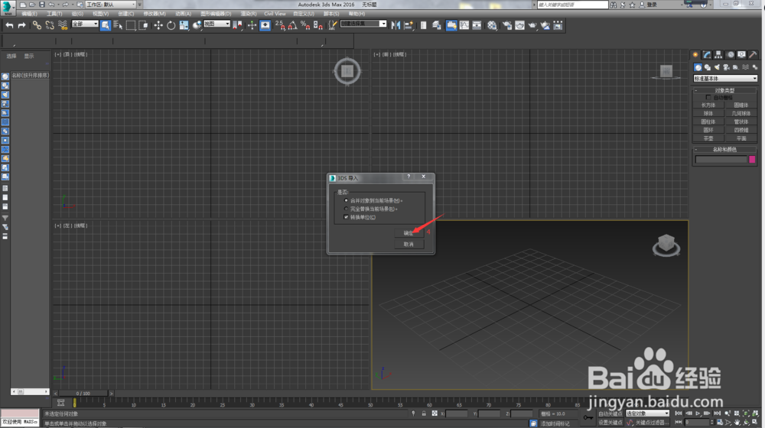Activate the Bind to Space Warp tool
765x428 pixels.
click(x=63, y=25)
